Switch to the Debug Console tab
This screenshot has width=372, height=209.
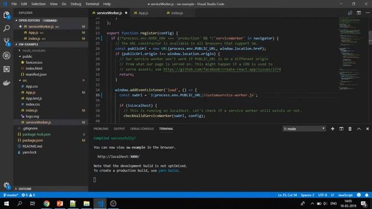tap(142, 129)
